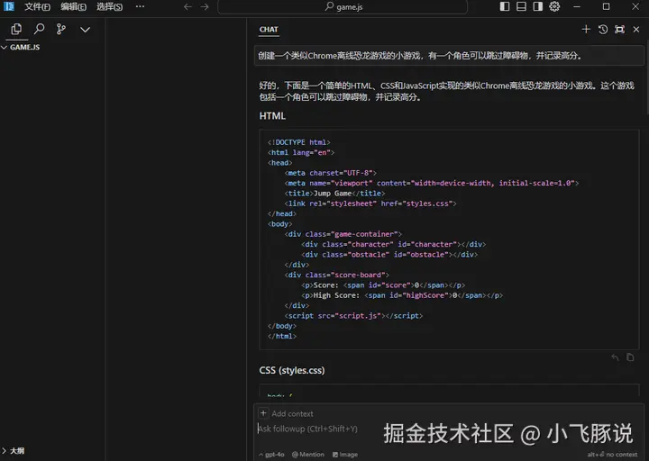Click the <title>Jump Game</title> code line

point(334,194)
